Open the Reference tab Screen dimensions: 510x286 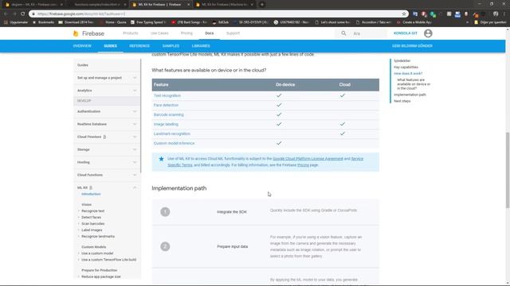139,46
